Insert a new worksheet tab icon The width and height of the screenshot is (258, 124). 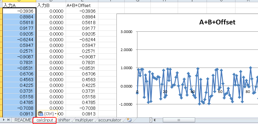pos(129,120)
